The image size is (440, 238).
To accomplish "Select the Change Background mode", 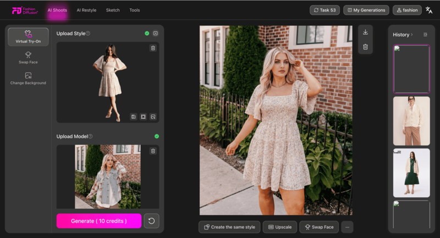I will pyautogui.click(x=28, y=79).
